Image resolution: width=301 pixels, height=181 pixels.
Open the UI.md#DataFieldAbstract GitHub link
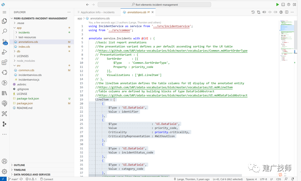tap(173, 95)
